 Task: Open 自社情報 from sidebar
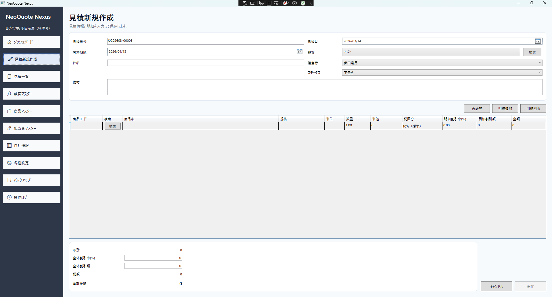pos(32,146)
